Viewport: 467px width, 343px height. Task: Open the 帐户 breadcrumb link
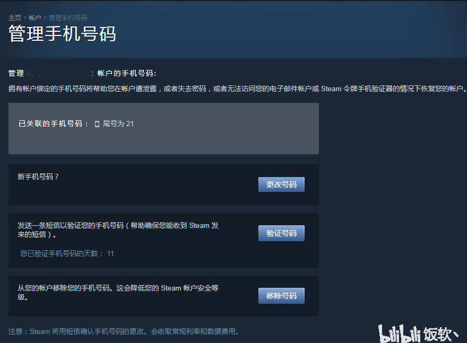[35, 18]
